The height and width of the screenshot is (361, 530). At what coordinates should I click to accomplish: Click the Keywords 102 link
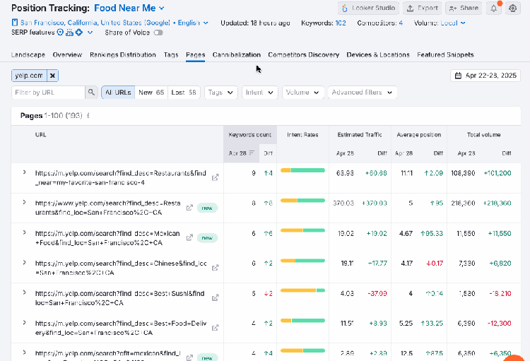pos(341,23)
